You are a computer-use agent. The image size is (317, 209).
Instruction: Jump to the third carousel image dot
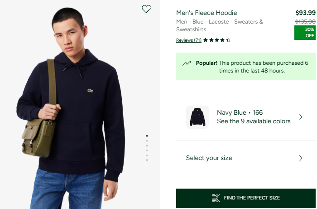pos(147,146)
